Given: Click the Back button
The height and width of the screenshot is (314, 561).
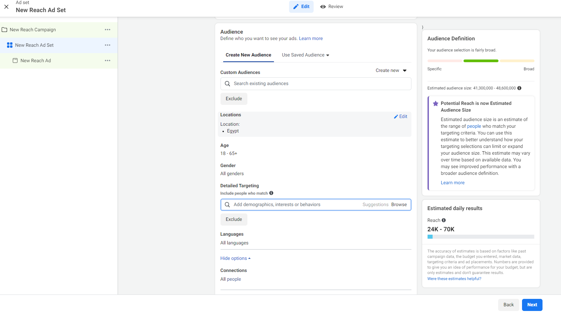Looking at the screenshot, I should point(509,305).
